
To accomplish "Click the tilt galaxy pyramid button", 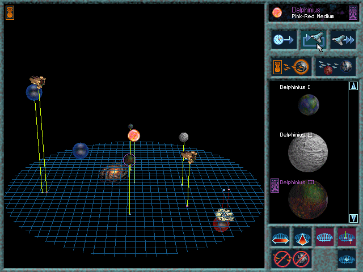I will coord(302,237).
